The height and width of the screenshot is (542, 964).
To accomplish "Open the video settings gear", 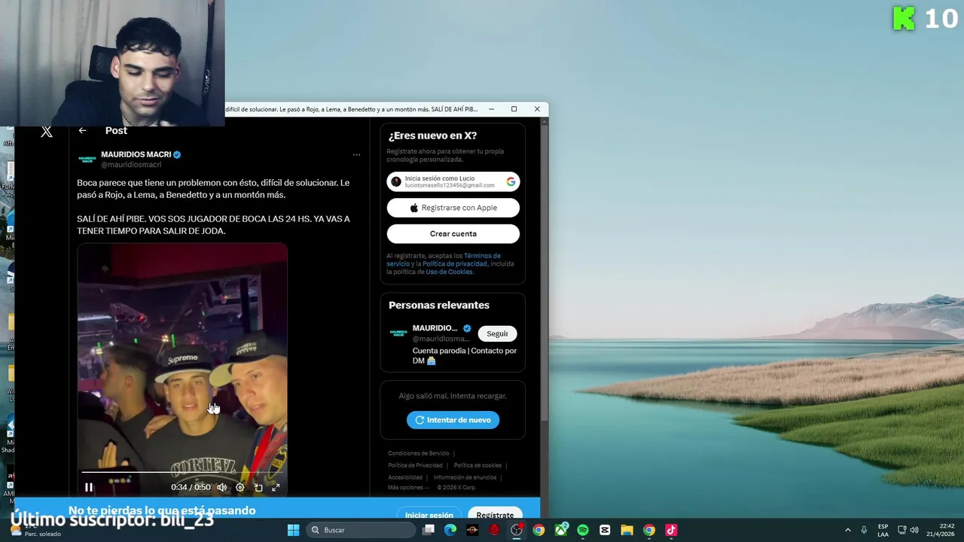I will click(x=240, y=487).
